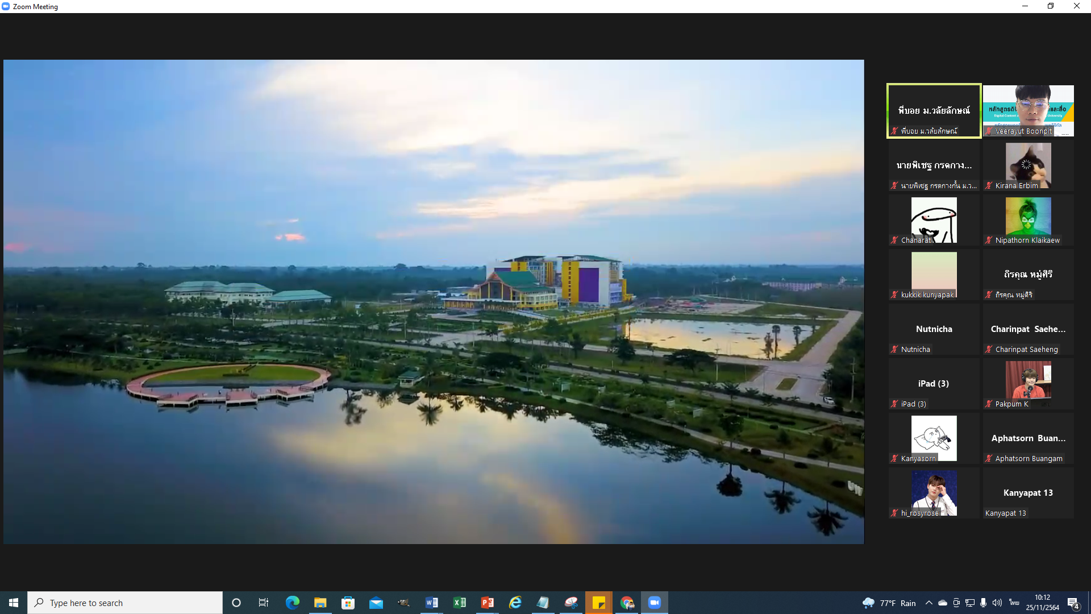
Task: Click the Type here to search box
Action: tap(125, 603)
